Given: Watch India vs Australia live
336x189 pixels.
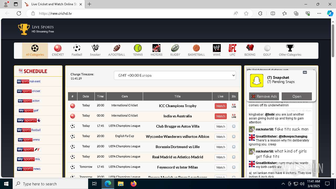Looking at the screenshot, I should 220,116.
